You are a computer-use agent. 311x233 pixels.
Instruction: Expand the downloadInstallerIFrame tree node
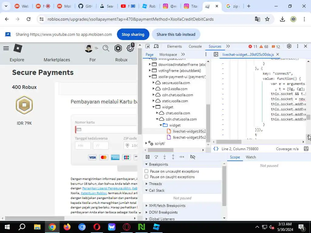coord(150,64)
